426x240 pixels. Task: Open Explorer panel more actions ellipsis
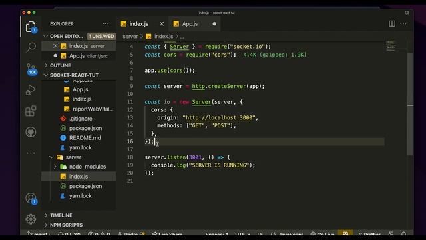click(106, 24)
